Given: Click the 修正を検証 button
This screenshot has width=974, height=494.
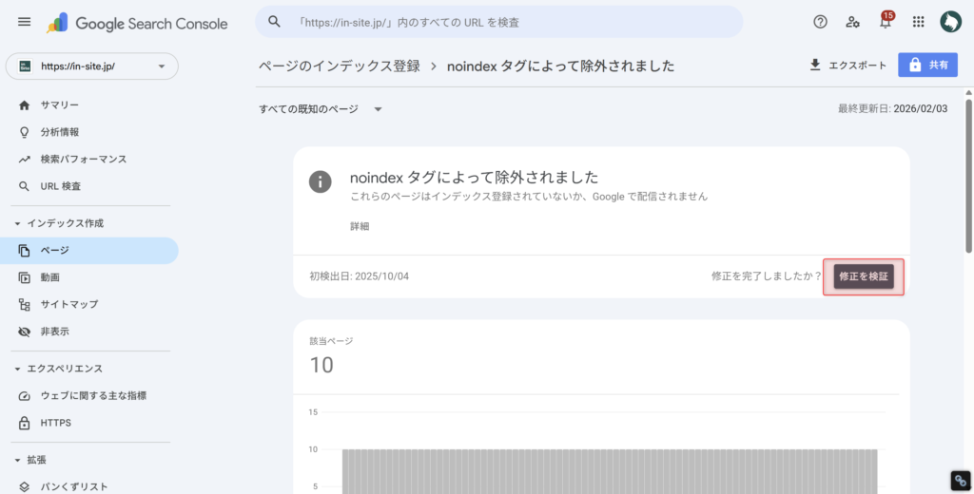Looking at the screenshot, I should (864, 276).
